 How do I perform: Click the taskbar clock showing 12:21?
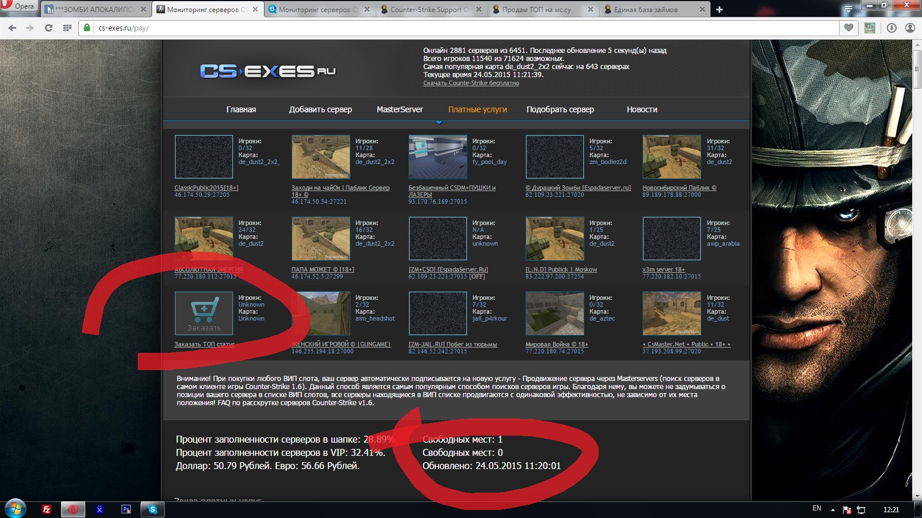click(x=891, y=509)
